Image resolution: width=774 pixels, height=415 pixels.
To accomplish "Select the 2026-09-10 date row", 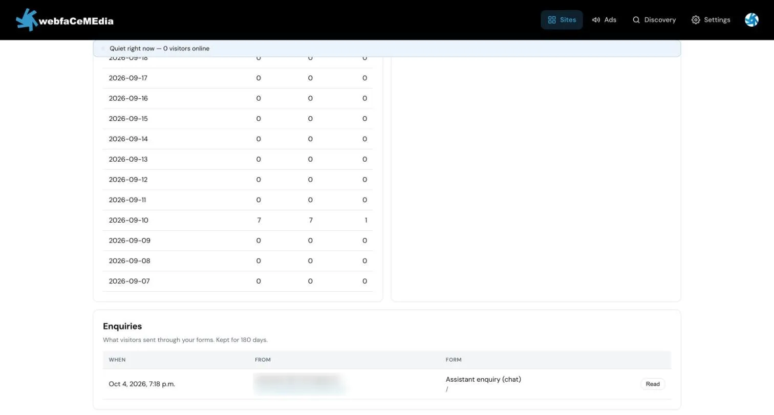I will click(238, 220).
